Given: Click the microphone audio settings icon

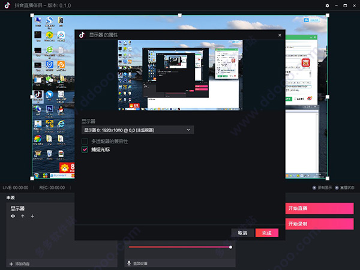Looking at the screenshot, I should pos(129,263).
